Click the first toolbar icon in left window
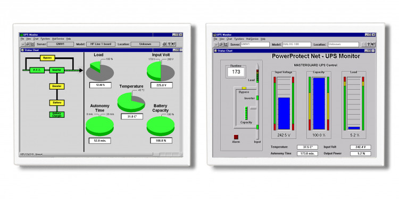The image size is (399, 199). point(23,44)
